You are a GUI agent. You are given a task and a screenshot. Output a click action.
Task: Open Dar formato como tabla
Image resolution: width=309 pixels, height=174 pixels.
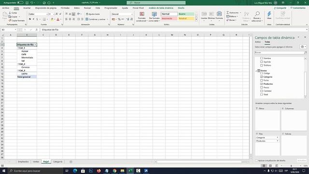pyautogui.click(x=154, y=17)
